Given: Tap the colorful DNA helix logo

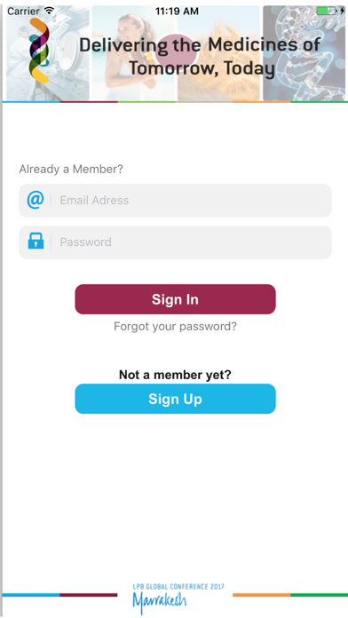Looking at the screenshot, I should pyautogui.click(x=39, y=51).
